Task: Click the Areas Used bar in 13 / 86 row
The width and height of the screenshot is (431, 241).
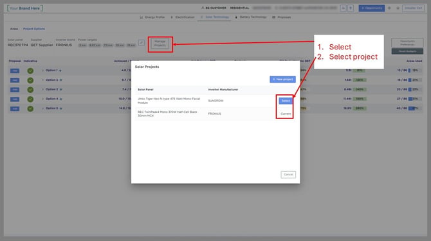Action: point(415,71)
